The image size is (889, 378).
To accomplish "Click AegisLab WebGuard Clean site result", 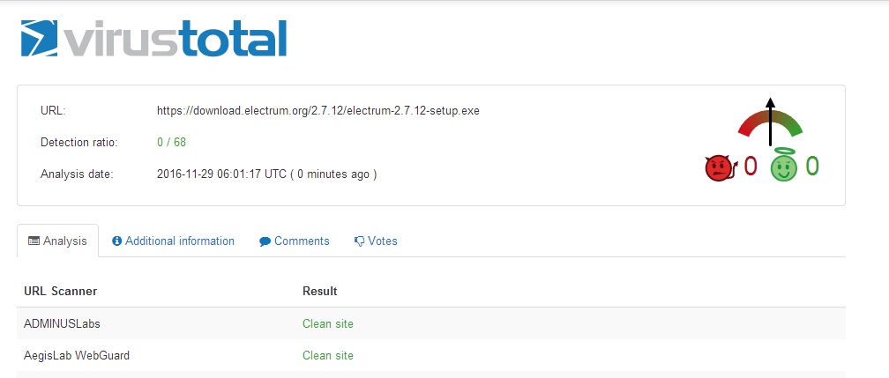I will 328,355.
